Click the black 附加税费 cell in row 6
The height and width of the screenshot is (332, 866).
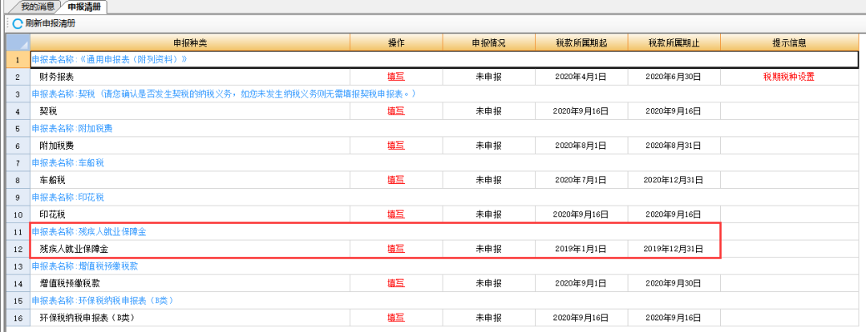click(190, 146)
